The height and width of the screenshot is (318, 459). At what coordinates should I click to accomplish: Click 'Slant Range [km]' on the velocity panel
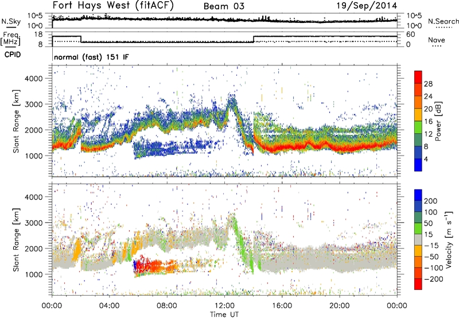[x=16, y=239]
